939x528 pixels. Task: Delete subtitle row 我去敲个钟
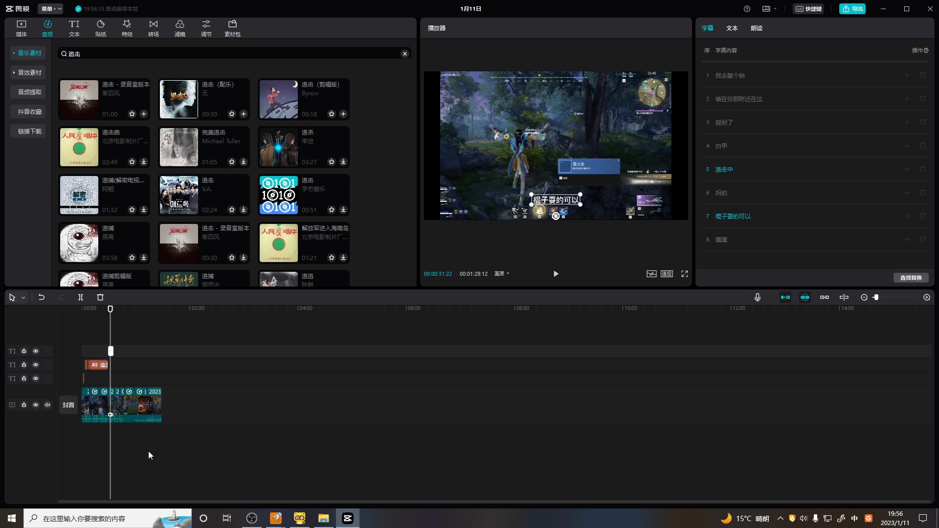(x=923, y=75)
